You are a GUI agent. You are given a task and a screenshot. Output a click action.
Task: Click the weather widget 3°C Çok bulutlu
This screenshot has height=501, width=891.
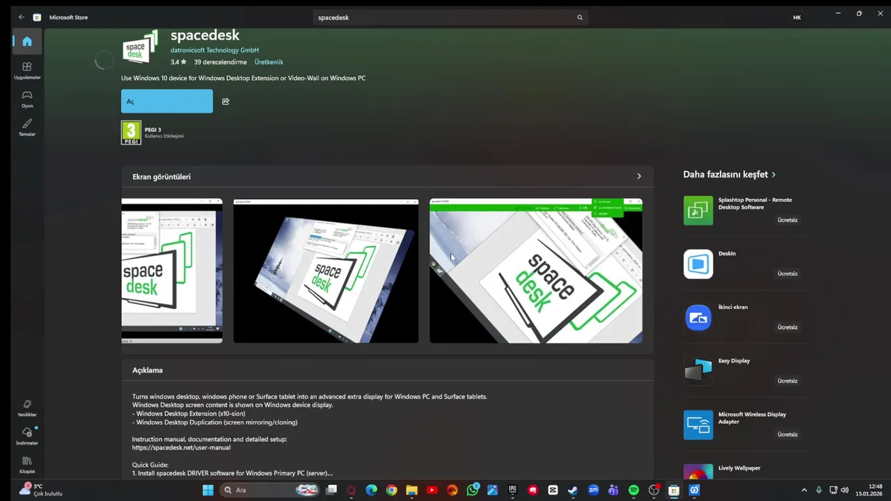tap(41, 490)
